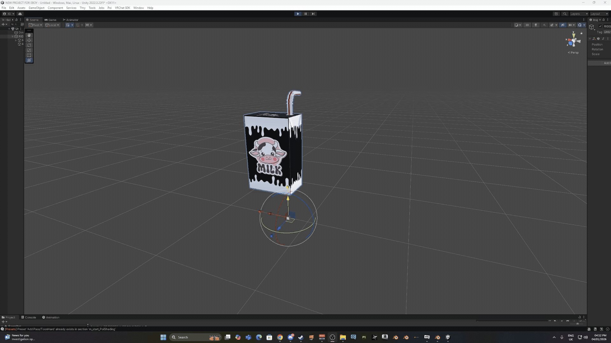The height and width of the screenshot is (343, 611).
Task: Open the Pivot handle position dropdown
Action: [x=35, y=25]
